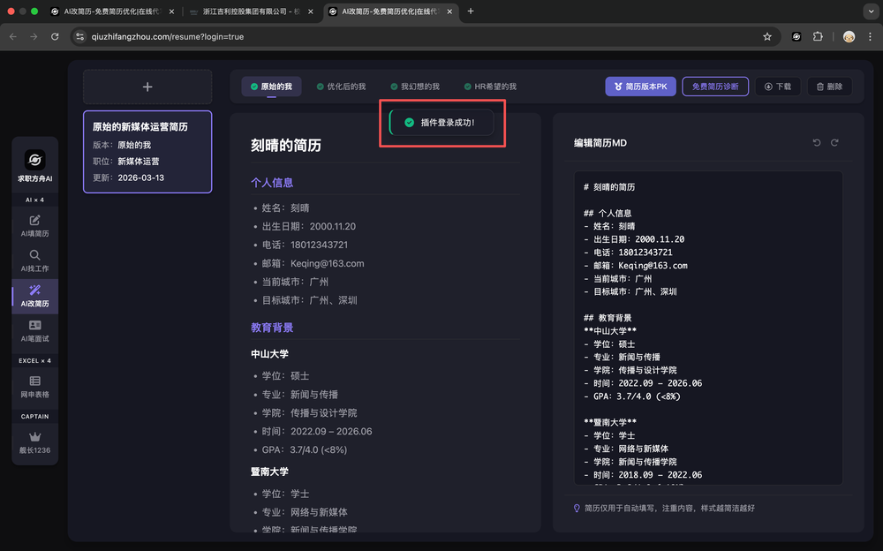The width and height of the screenshot is (883, 551).
Task: Delete the resume with 删除 button
Action: 829,87
